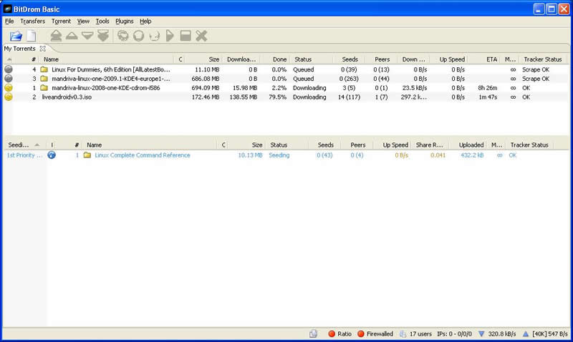Open the Transfers menu
This screenshot has height=342, width=573.
(x=32, y=21)
